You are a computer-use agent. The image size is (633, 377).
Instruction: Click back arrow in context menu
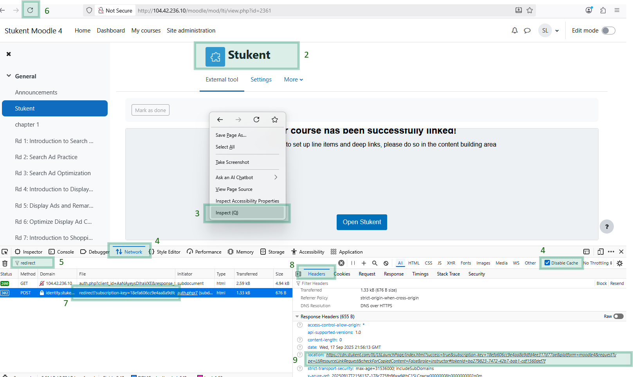coord(220,120)
